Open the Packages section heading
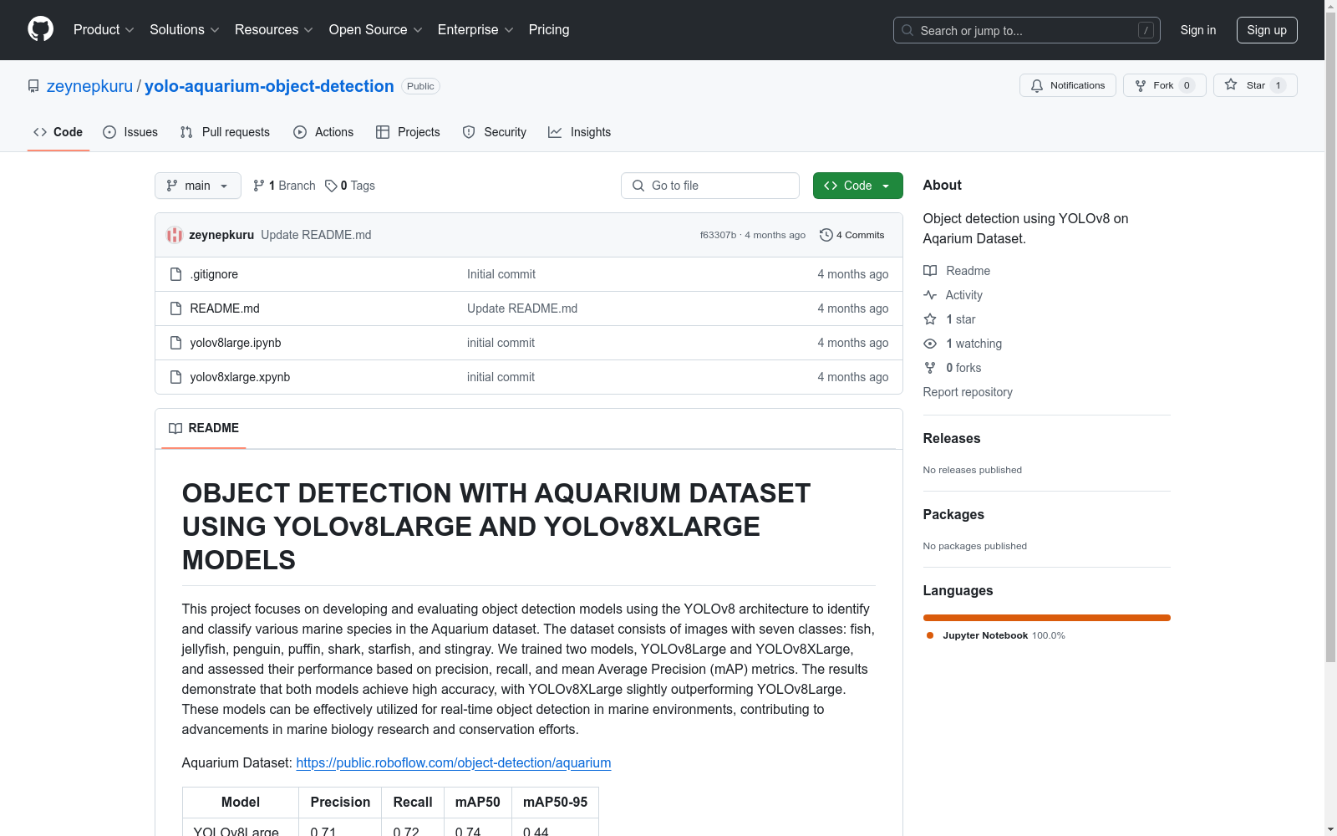The image size is (1337, 836). [953, 514]
